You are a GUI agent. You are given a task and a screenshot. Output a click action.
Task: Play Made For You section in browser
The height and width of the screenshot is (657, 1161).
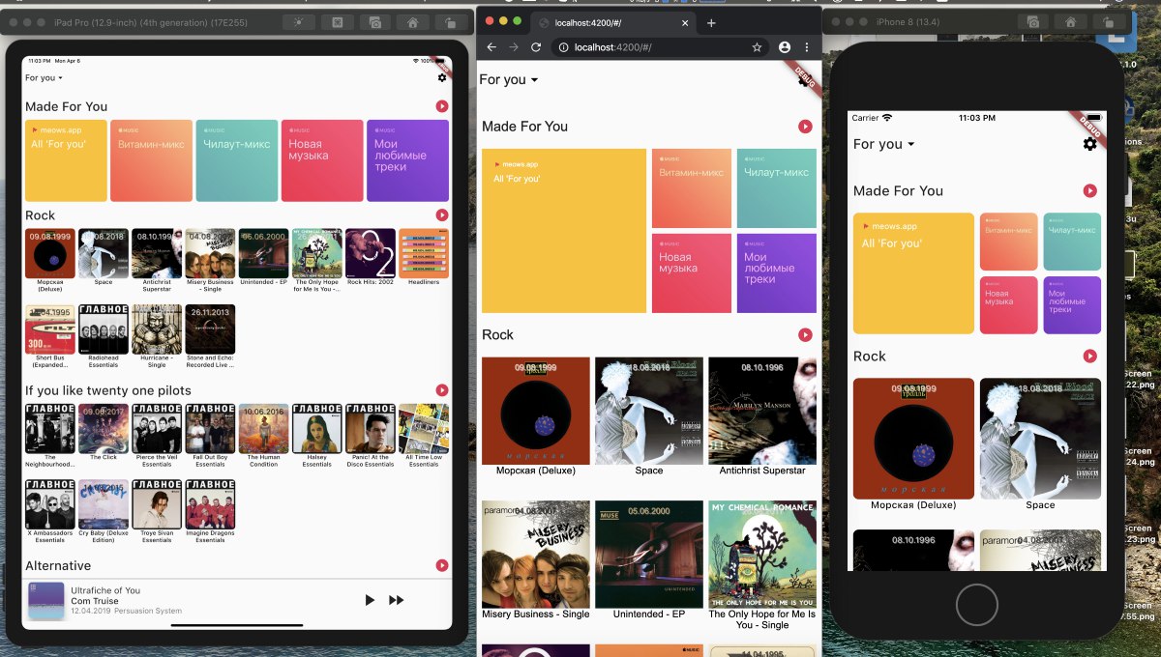805,127
